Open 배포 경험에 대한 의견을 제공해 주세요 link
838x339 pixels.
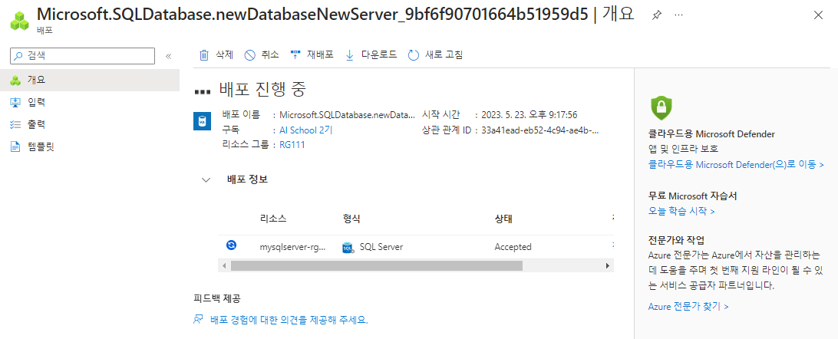(x=289, y=320)
